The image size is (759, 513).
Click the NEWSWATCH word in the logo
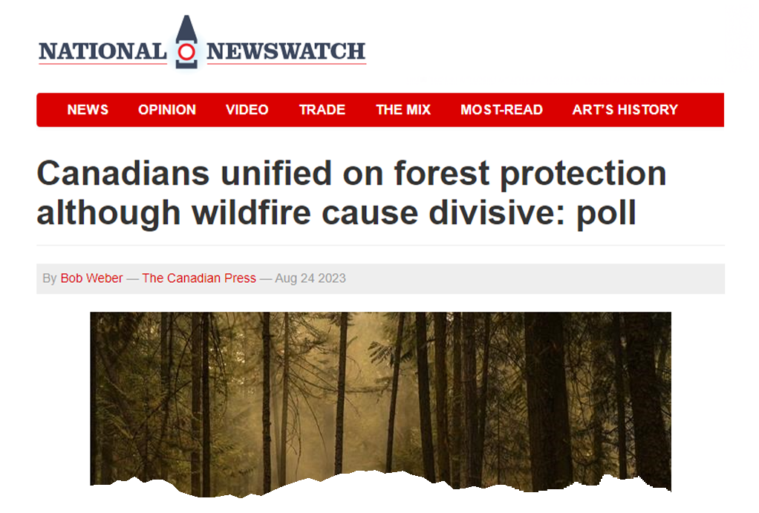(286, 52)
